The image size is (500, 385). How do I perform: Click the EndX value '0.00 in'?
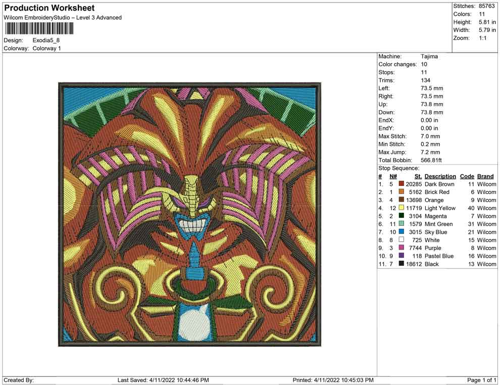click(x=429, y=120)
